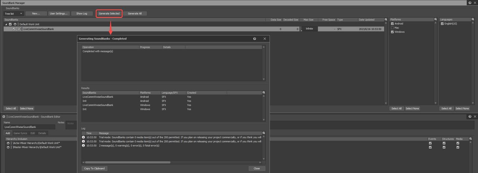Click Select None under Languages
Image resolution: width=478 pixels, height=173 pixels.
click(462, 109)
